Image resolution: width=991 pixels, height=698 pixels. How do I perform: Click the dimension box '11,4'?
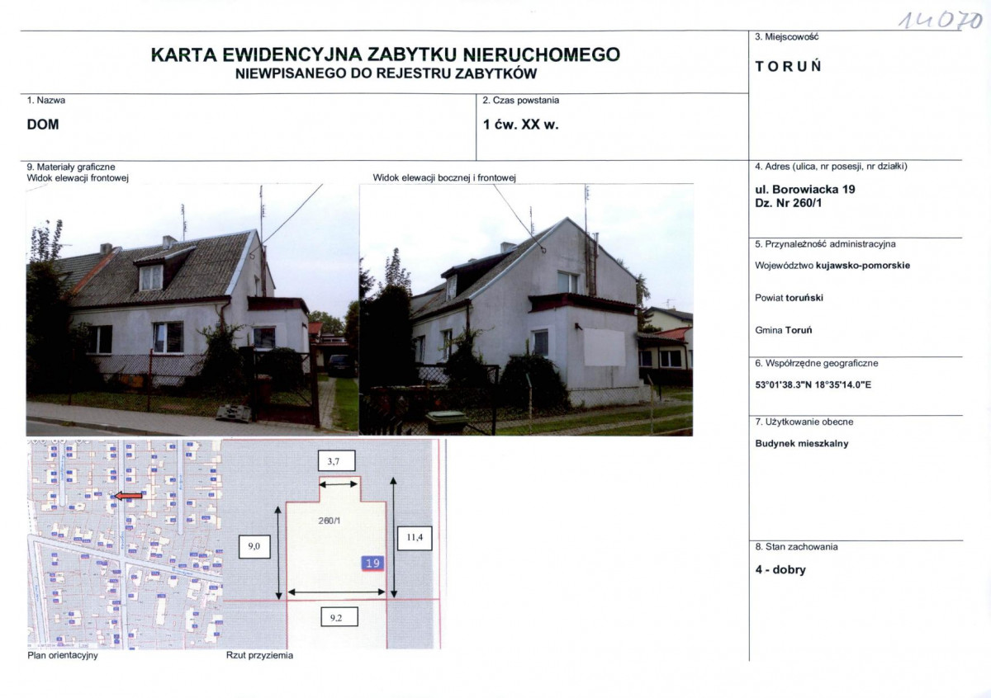(x=415, y=538)
